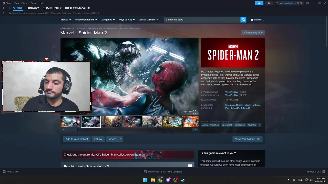Expand the Recommendations dropdown
The image size is (328, 184).
(x=86, y=20)
